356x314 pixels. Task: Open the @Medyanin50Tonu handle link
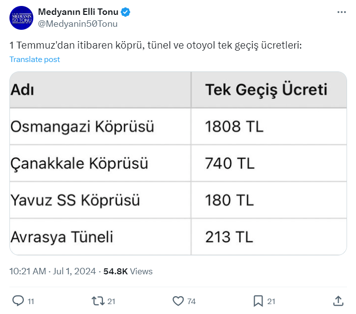78,23
